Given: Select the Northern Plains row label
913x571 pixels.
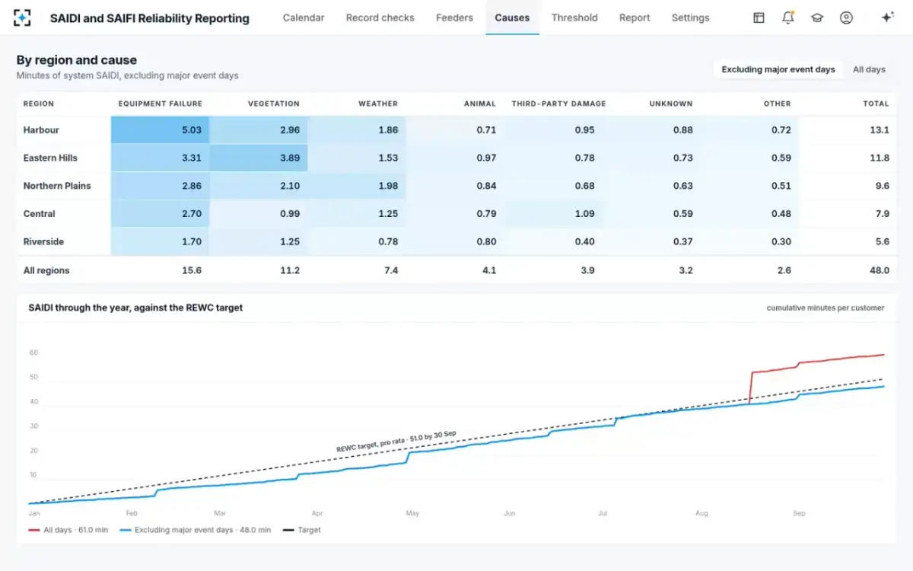Looking at the screenshot, I should click(57, 186).
